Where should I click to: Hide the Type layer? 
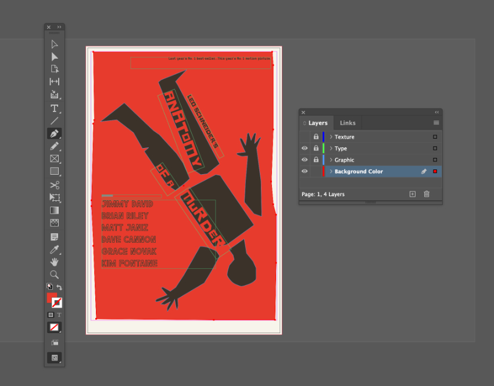coord(305,148)
